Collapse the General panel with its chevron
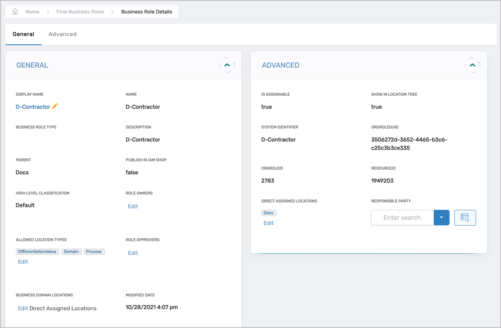The image size is (501, 328). coord(227,65)
